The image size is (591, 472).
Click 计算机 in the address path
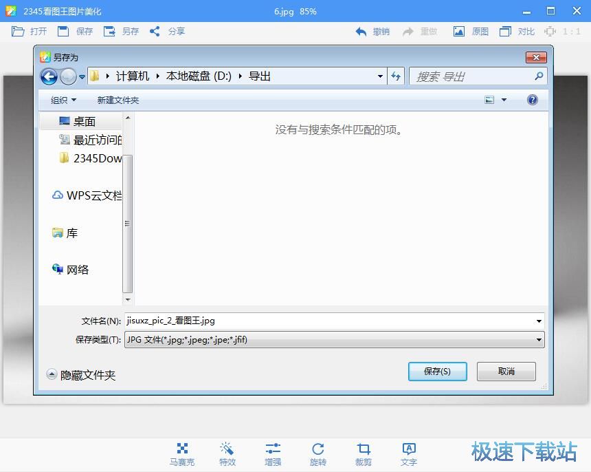click(133, 76)
